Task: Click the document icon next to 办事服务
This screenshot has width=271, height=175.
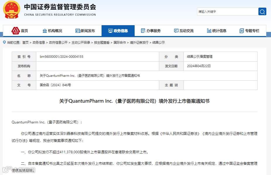Action: pos(143,31)
